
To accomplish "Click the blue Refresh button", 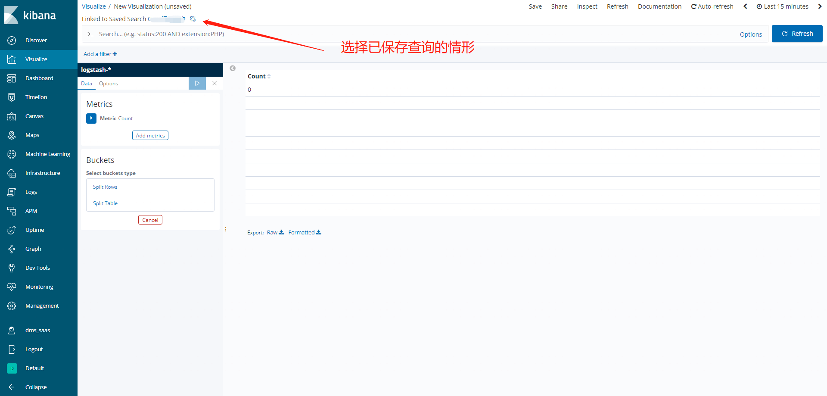I will (x=797, y=34).
